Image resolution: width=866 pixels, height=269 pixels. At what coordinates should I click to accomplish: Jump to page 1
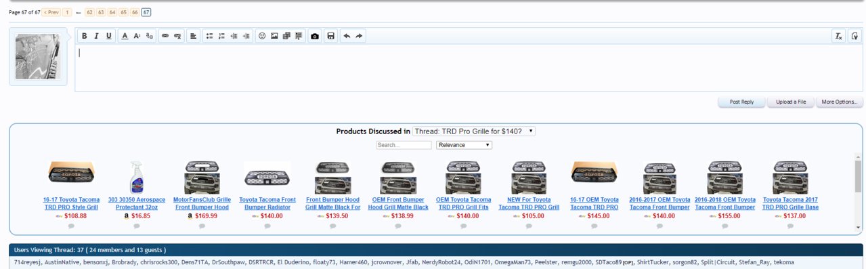click(x=68, y=12)
